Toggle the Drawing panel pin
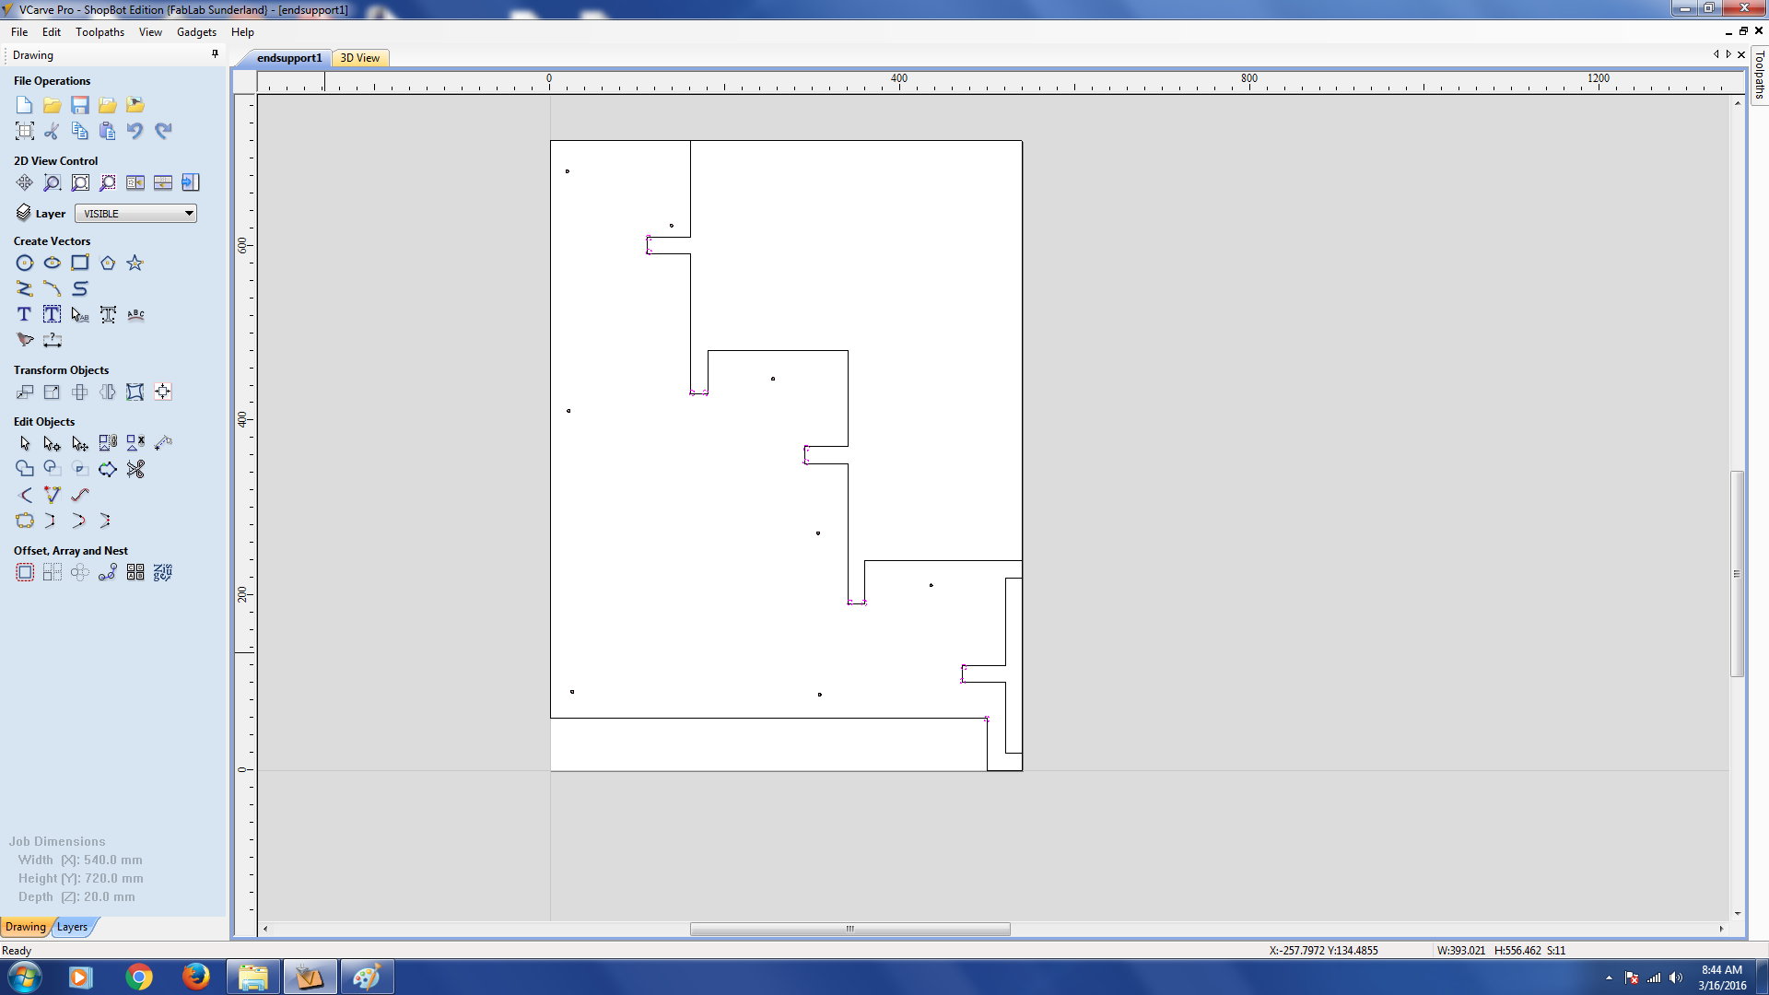Image resolution: width=1769 pixels, height=995 pixels. [x=216, y=54]
